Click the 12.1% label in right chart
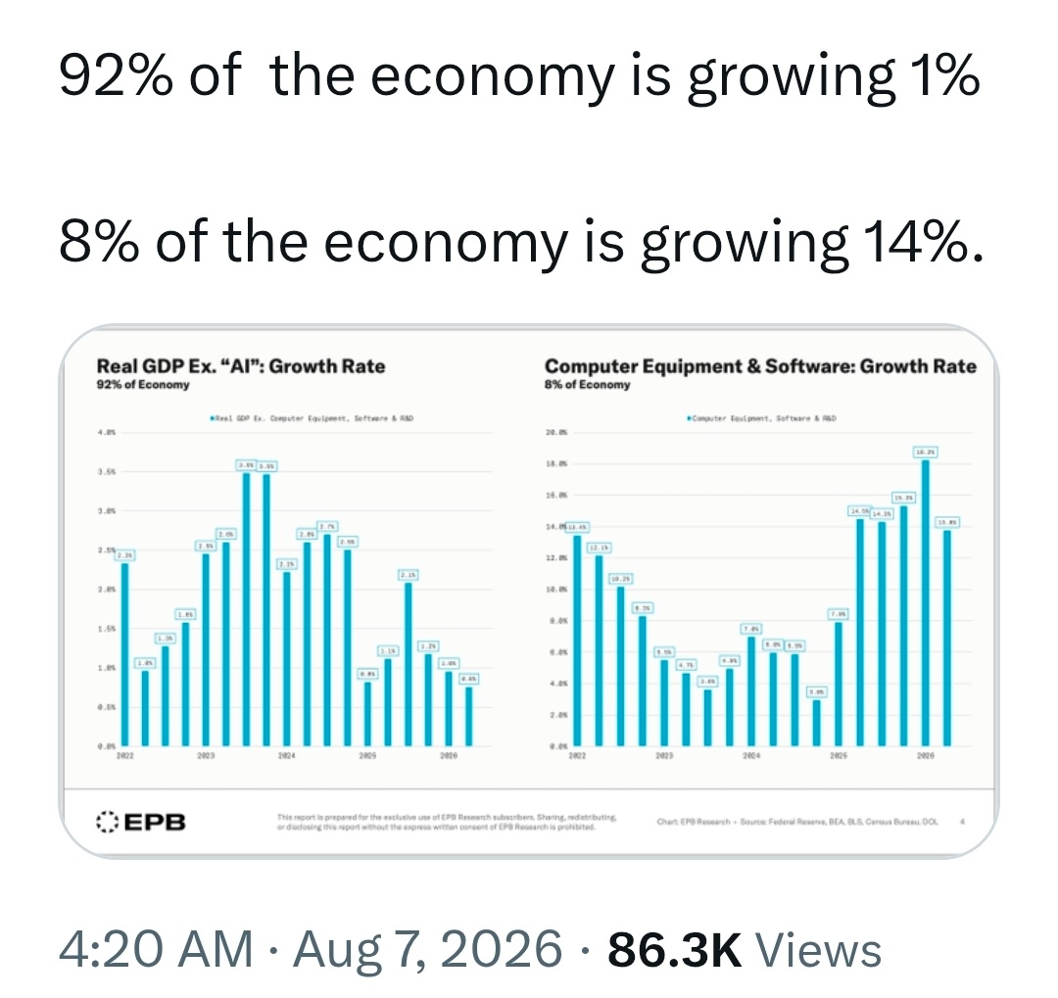Screen dimensions: 1058x998 click(x=600, y=547)
